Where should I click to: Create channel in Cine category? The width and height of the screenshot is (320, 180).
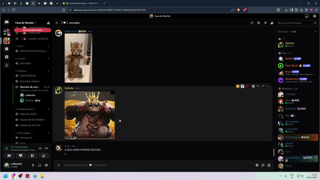48,46
